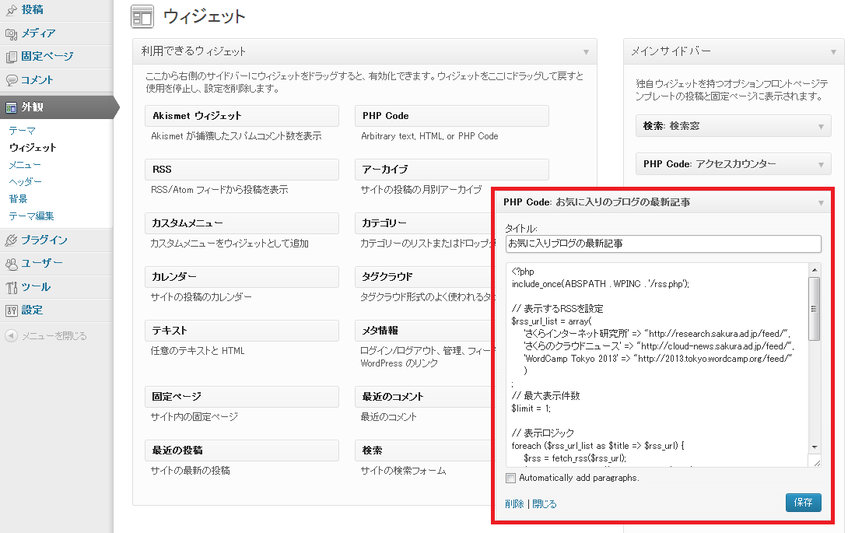
Task: Click the ユーザー (Users) sidebar icon
Action: pyautogui.click(x=11, y=264)
